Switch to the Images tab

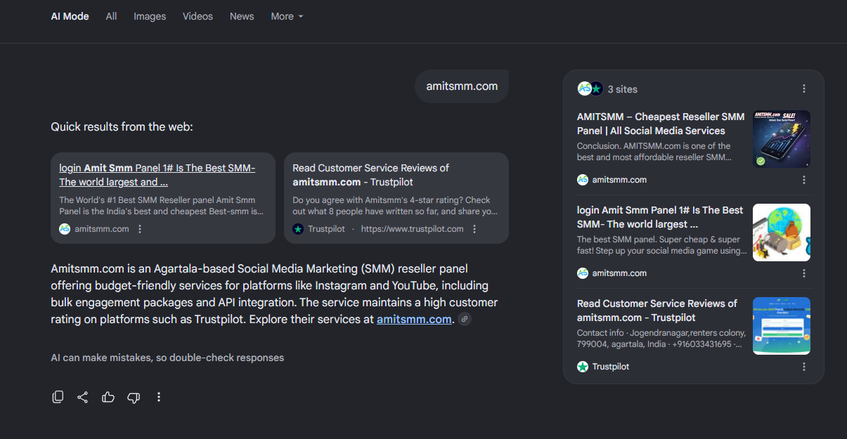coord(150,16)
